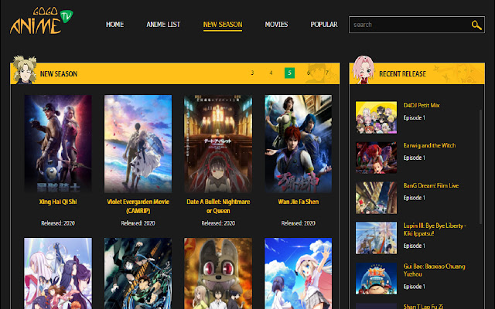Open second-row poster with red-eyed mascot
495x309 pixels.
[218, 273]
